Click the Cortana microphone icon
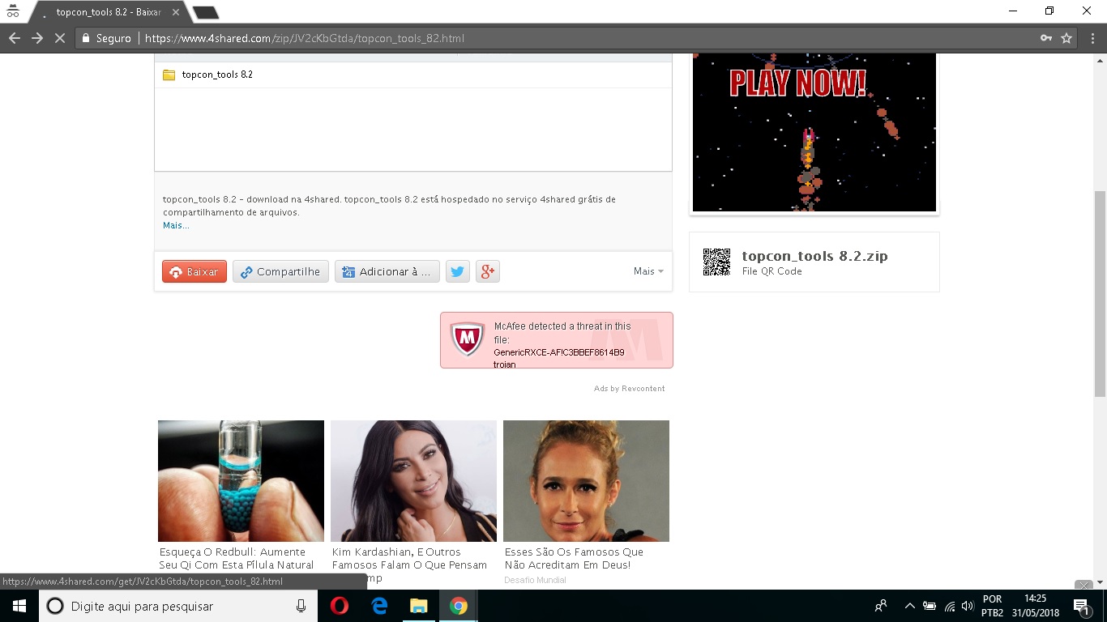This screenshot has width=1107, height=622. [x=301, y=606]
